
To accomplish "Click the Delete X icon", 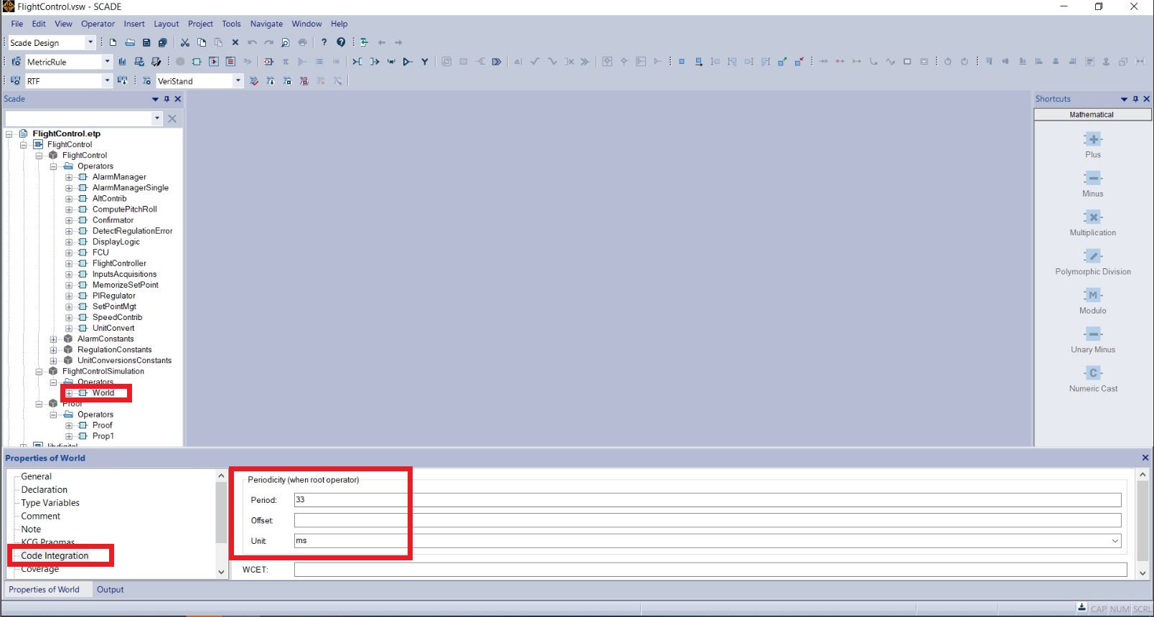I will tap(235, 42).
